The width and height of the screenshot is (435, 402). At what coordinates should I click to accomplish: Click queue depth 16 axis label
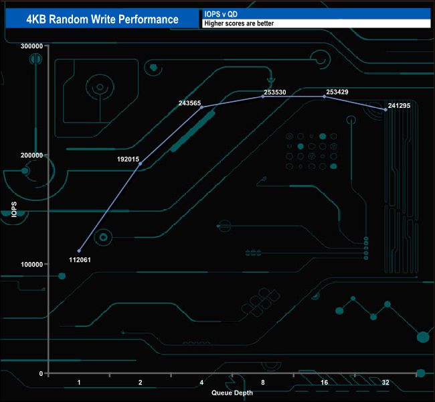tap(325, 383)
